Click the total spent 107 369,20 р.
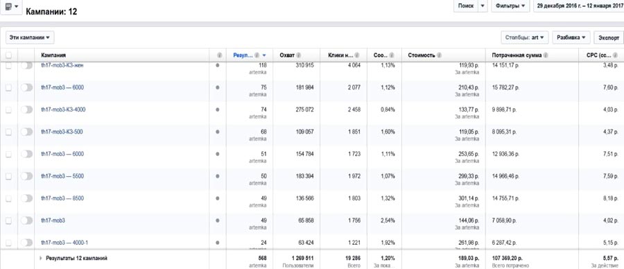The image size is (624, 269). pyautogui.click(x=508, y=259)
